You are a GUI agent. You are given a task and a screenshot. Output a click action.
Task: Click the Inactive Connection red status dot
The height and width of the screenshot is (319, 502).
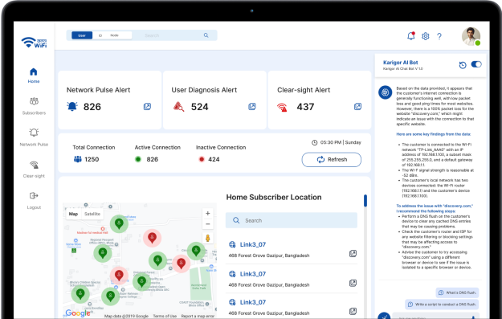[202, 159]
